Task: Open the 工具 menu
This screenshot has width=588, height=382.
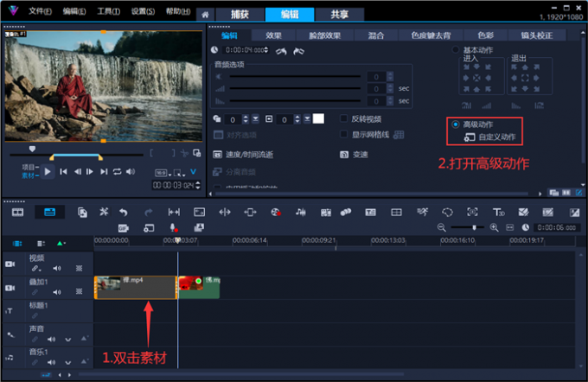Action: [109, 11]
